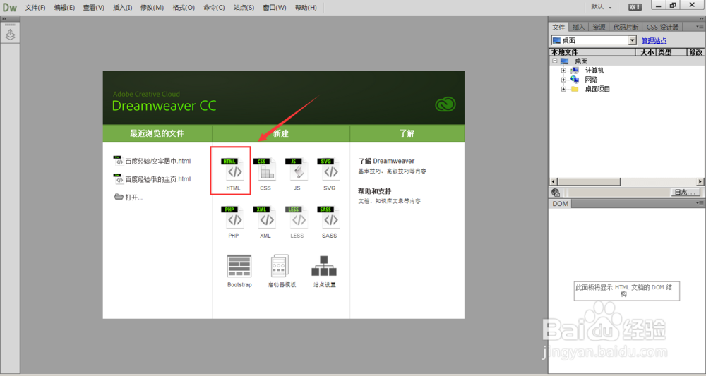Viewport: 706px width, 376px height.
Task: Switch to the 文件 panel tab
Action: click(x=558, y=27)
